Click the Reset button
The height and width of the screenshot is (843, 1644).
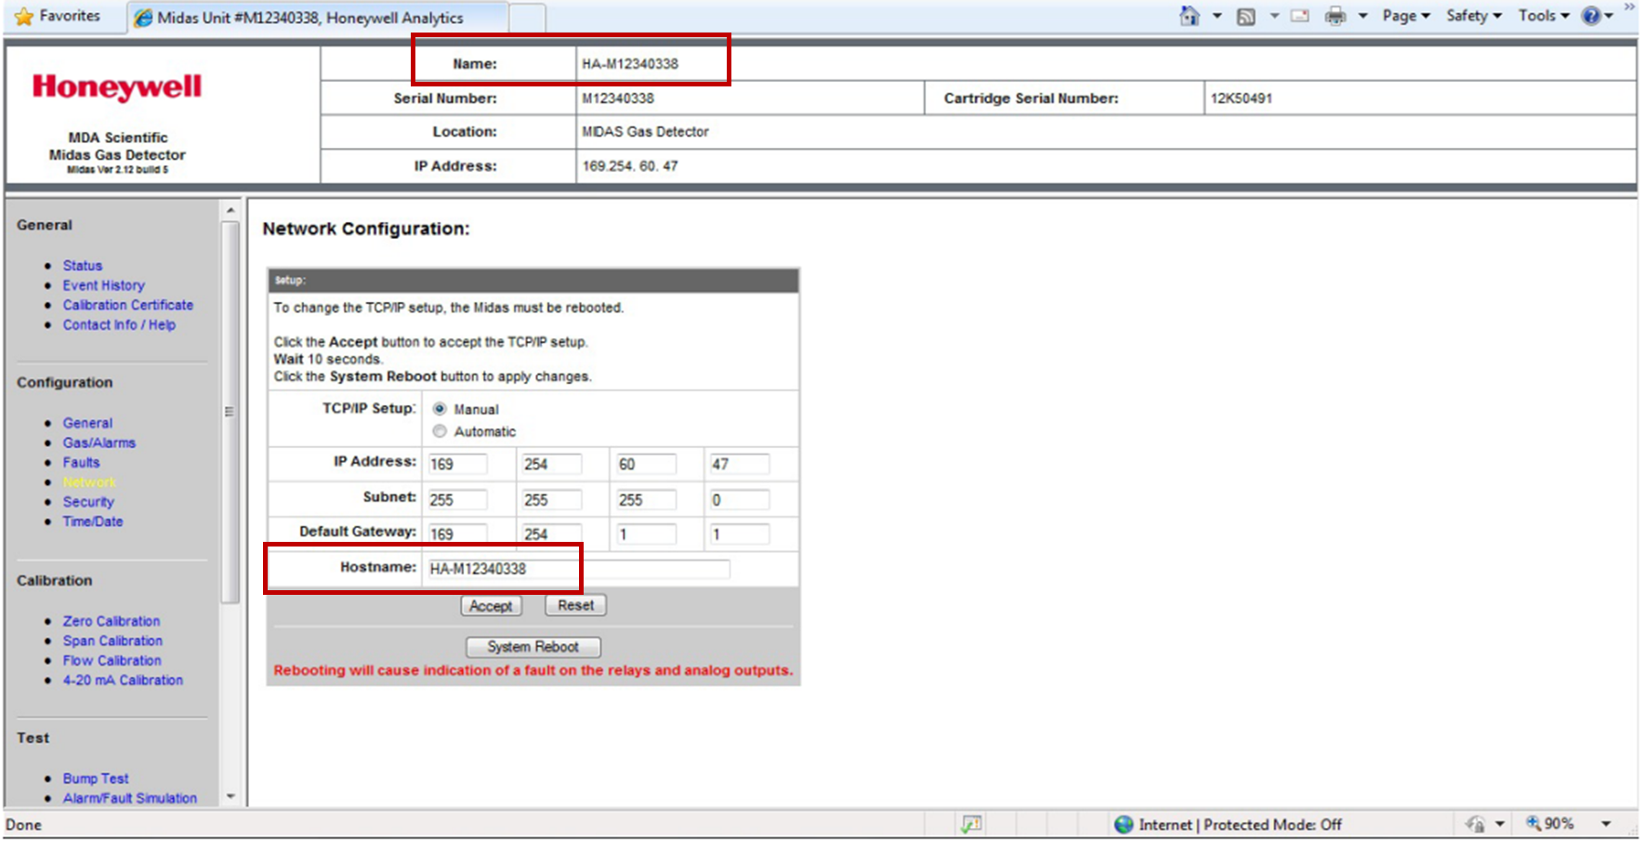575,605
